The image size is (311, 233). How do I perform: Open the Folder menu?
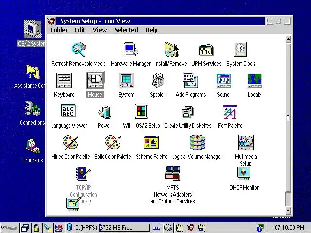pyautogui.click(x=59, y=30)
